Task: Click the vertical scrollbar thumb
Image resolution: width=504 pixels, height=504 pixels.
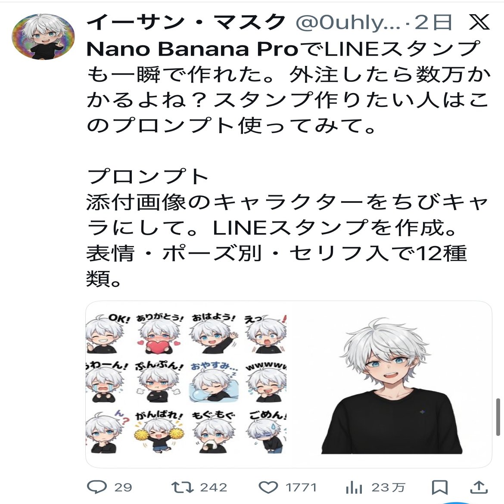Action: 498,417
